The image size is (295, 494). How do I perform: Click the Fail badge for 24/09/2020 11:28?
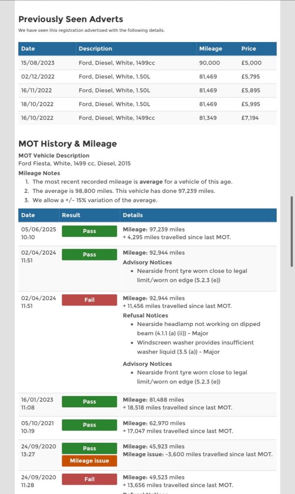click(x=89, y=479)
